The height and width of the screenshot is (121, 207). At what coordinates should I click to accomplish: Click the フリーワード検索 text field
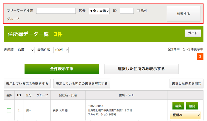click(x=56, y=11)
